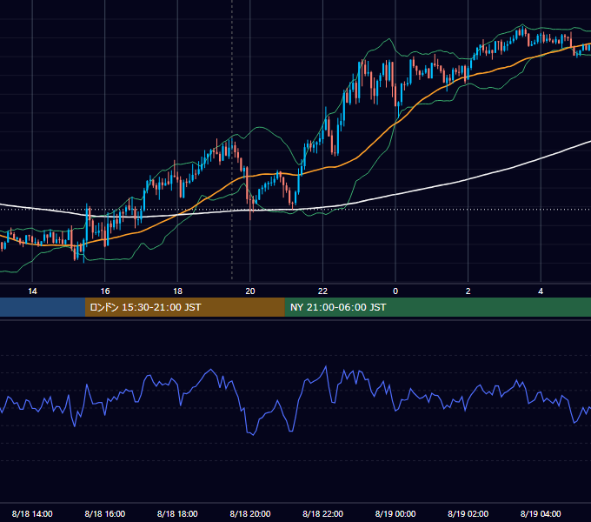Click the hour label 16 on upper axis
The height and width of the screenshot is (522, 591).
105,291
